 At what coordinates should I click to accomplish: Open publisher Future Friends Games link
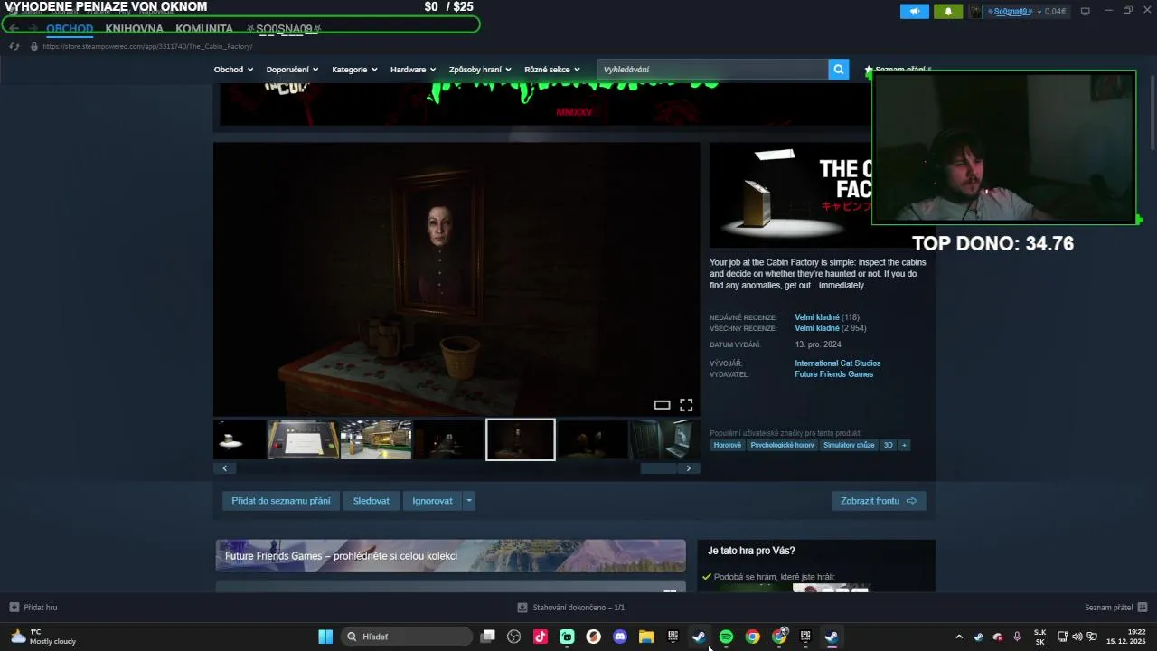(834, 374)
